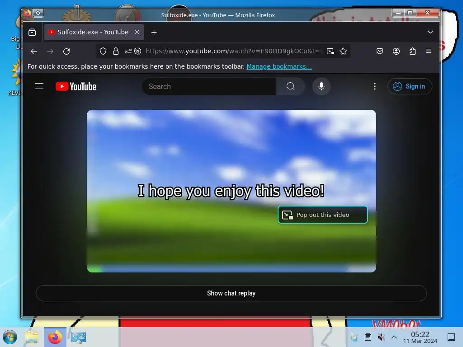
Task: Go to YouTube home via logo
Action: click(x=76, y=86)
